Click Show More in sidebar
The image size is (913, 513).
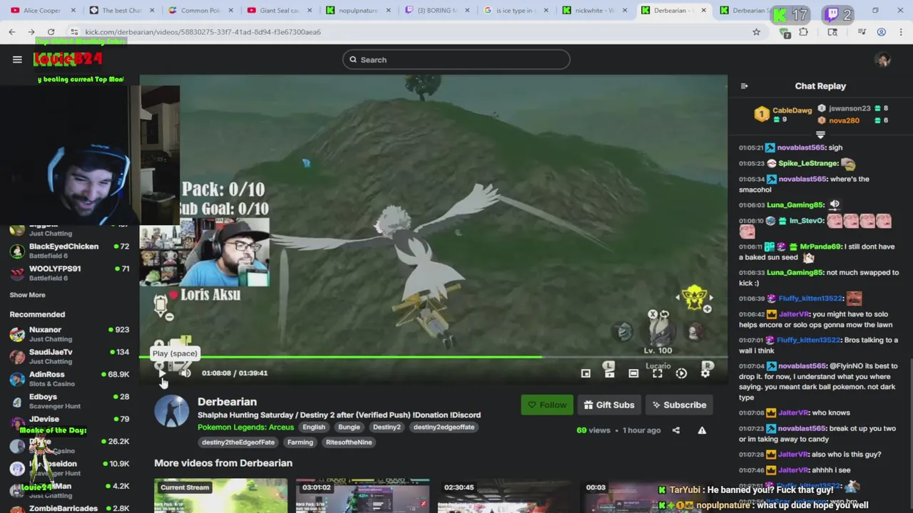pos(27,295)
